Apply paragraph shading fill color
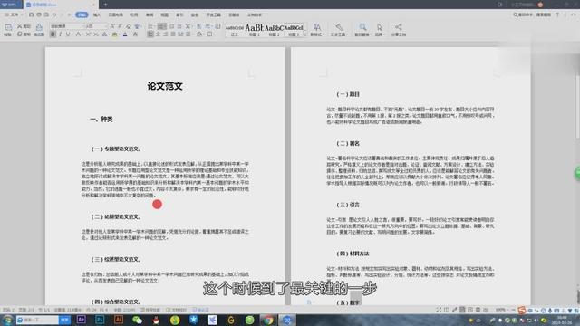This screenshot has width=580, height=326. (x=199, y=34)
